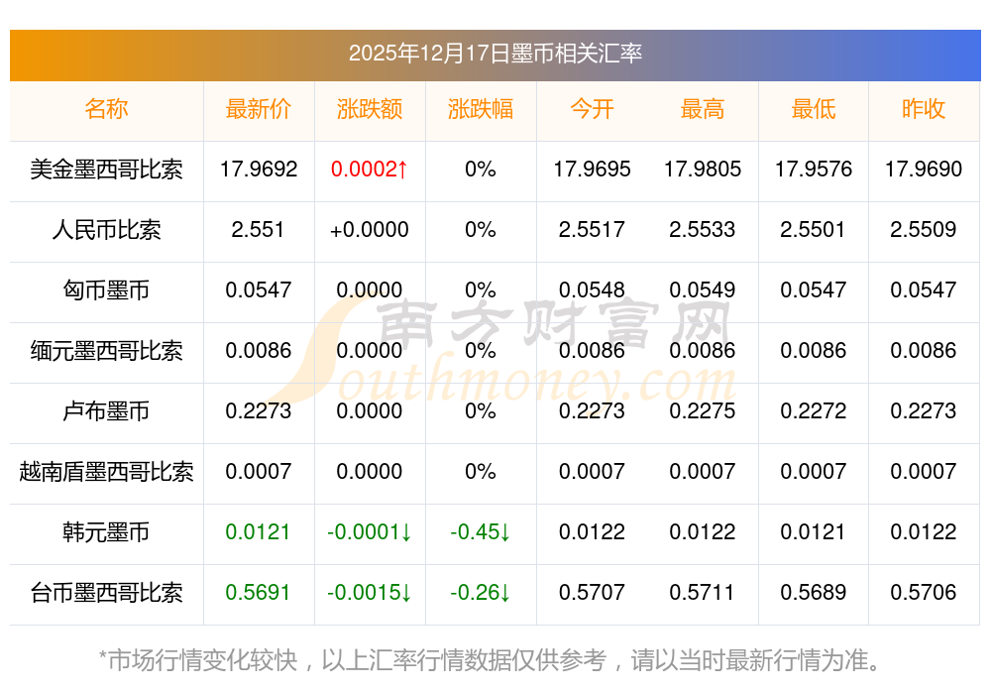Click the green percentage -0.45↓
Screen dimensions: 991x691
(x=481, y=531)
